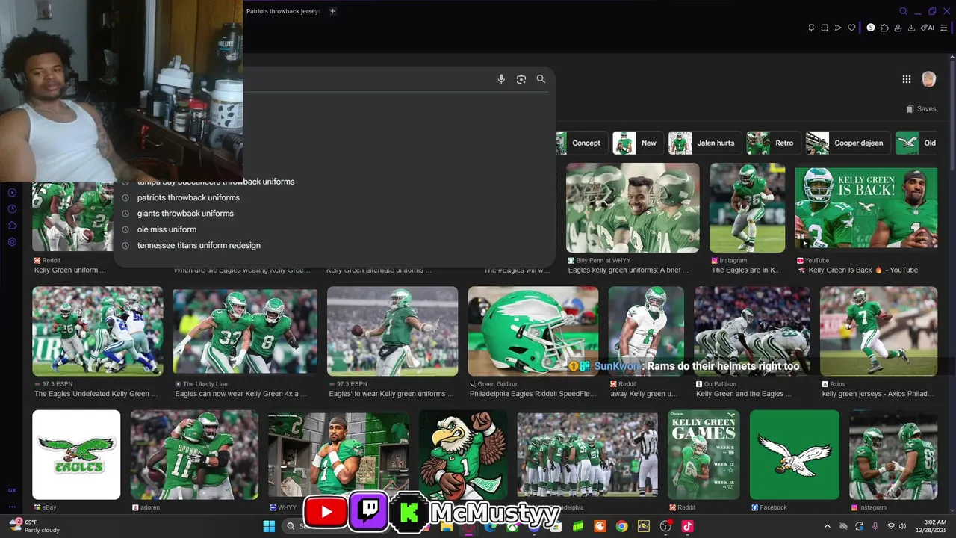956x538 pixels.
Task: Choose suggestion patriots throwback uniforms
Action: click(188, 198)
